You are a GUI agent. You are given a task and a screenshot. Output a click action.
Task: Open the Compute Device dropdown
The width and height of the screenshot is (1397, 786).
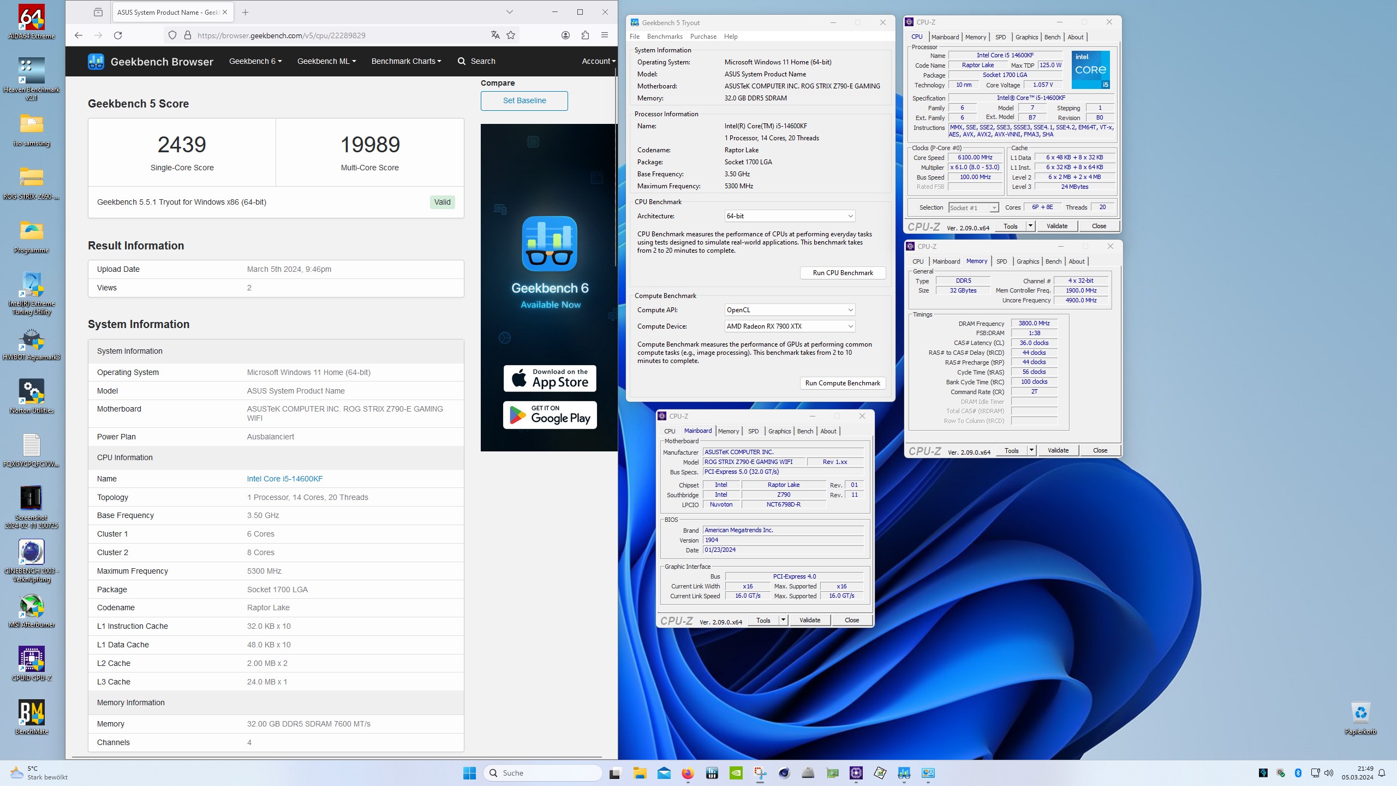pos(790,326)
